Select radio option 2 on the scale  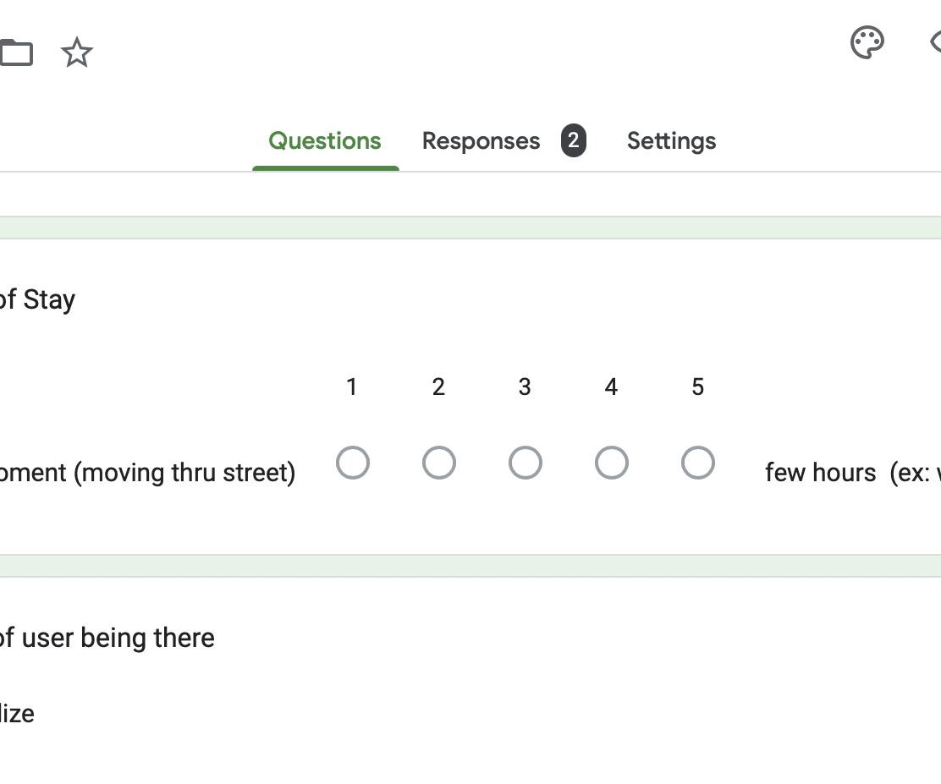pos(439,463)
